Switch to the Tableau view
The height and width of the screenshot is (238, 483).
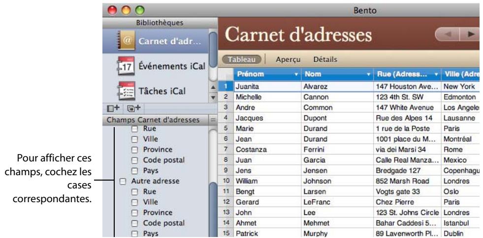pyautogui.click(x=241, y=59)
